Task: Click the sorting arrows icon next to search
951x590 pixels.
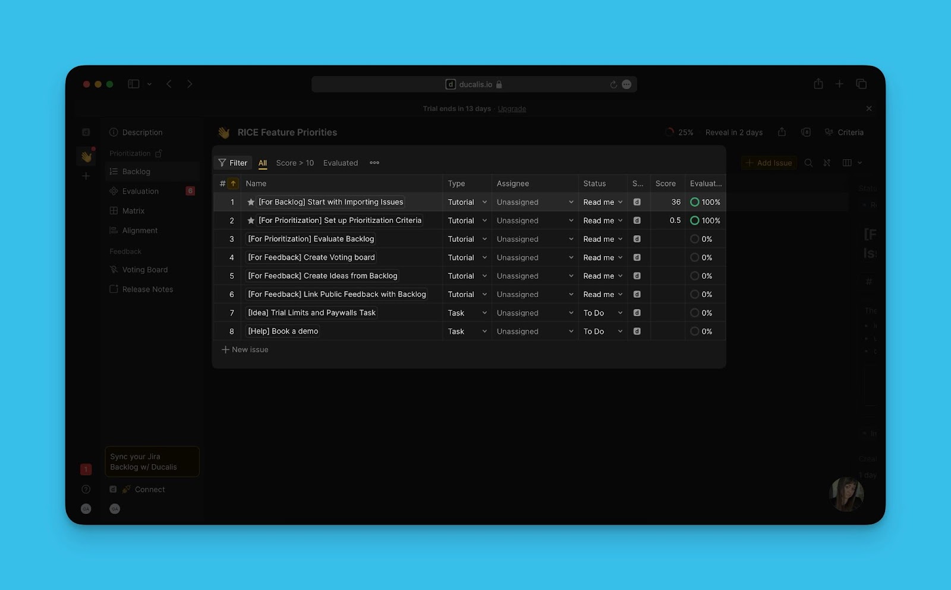Action: coord(827,162)
